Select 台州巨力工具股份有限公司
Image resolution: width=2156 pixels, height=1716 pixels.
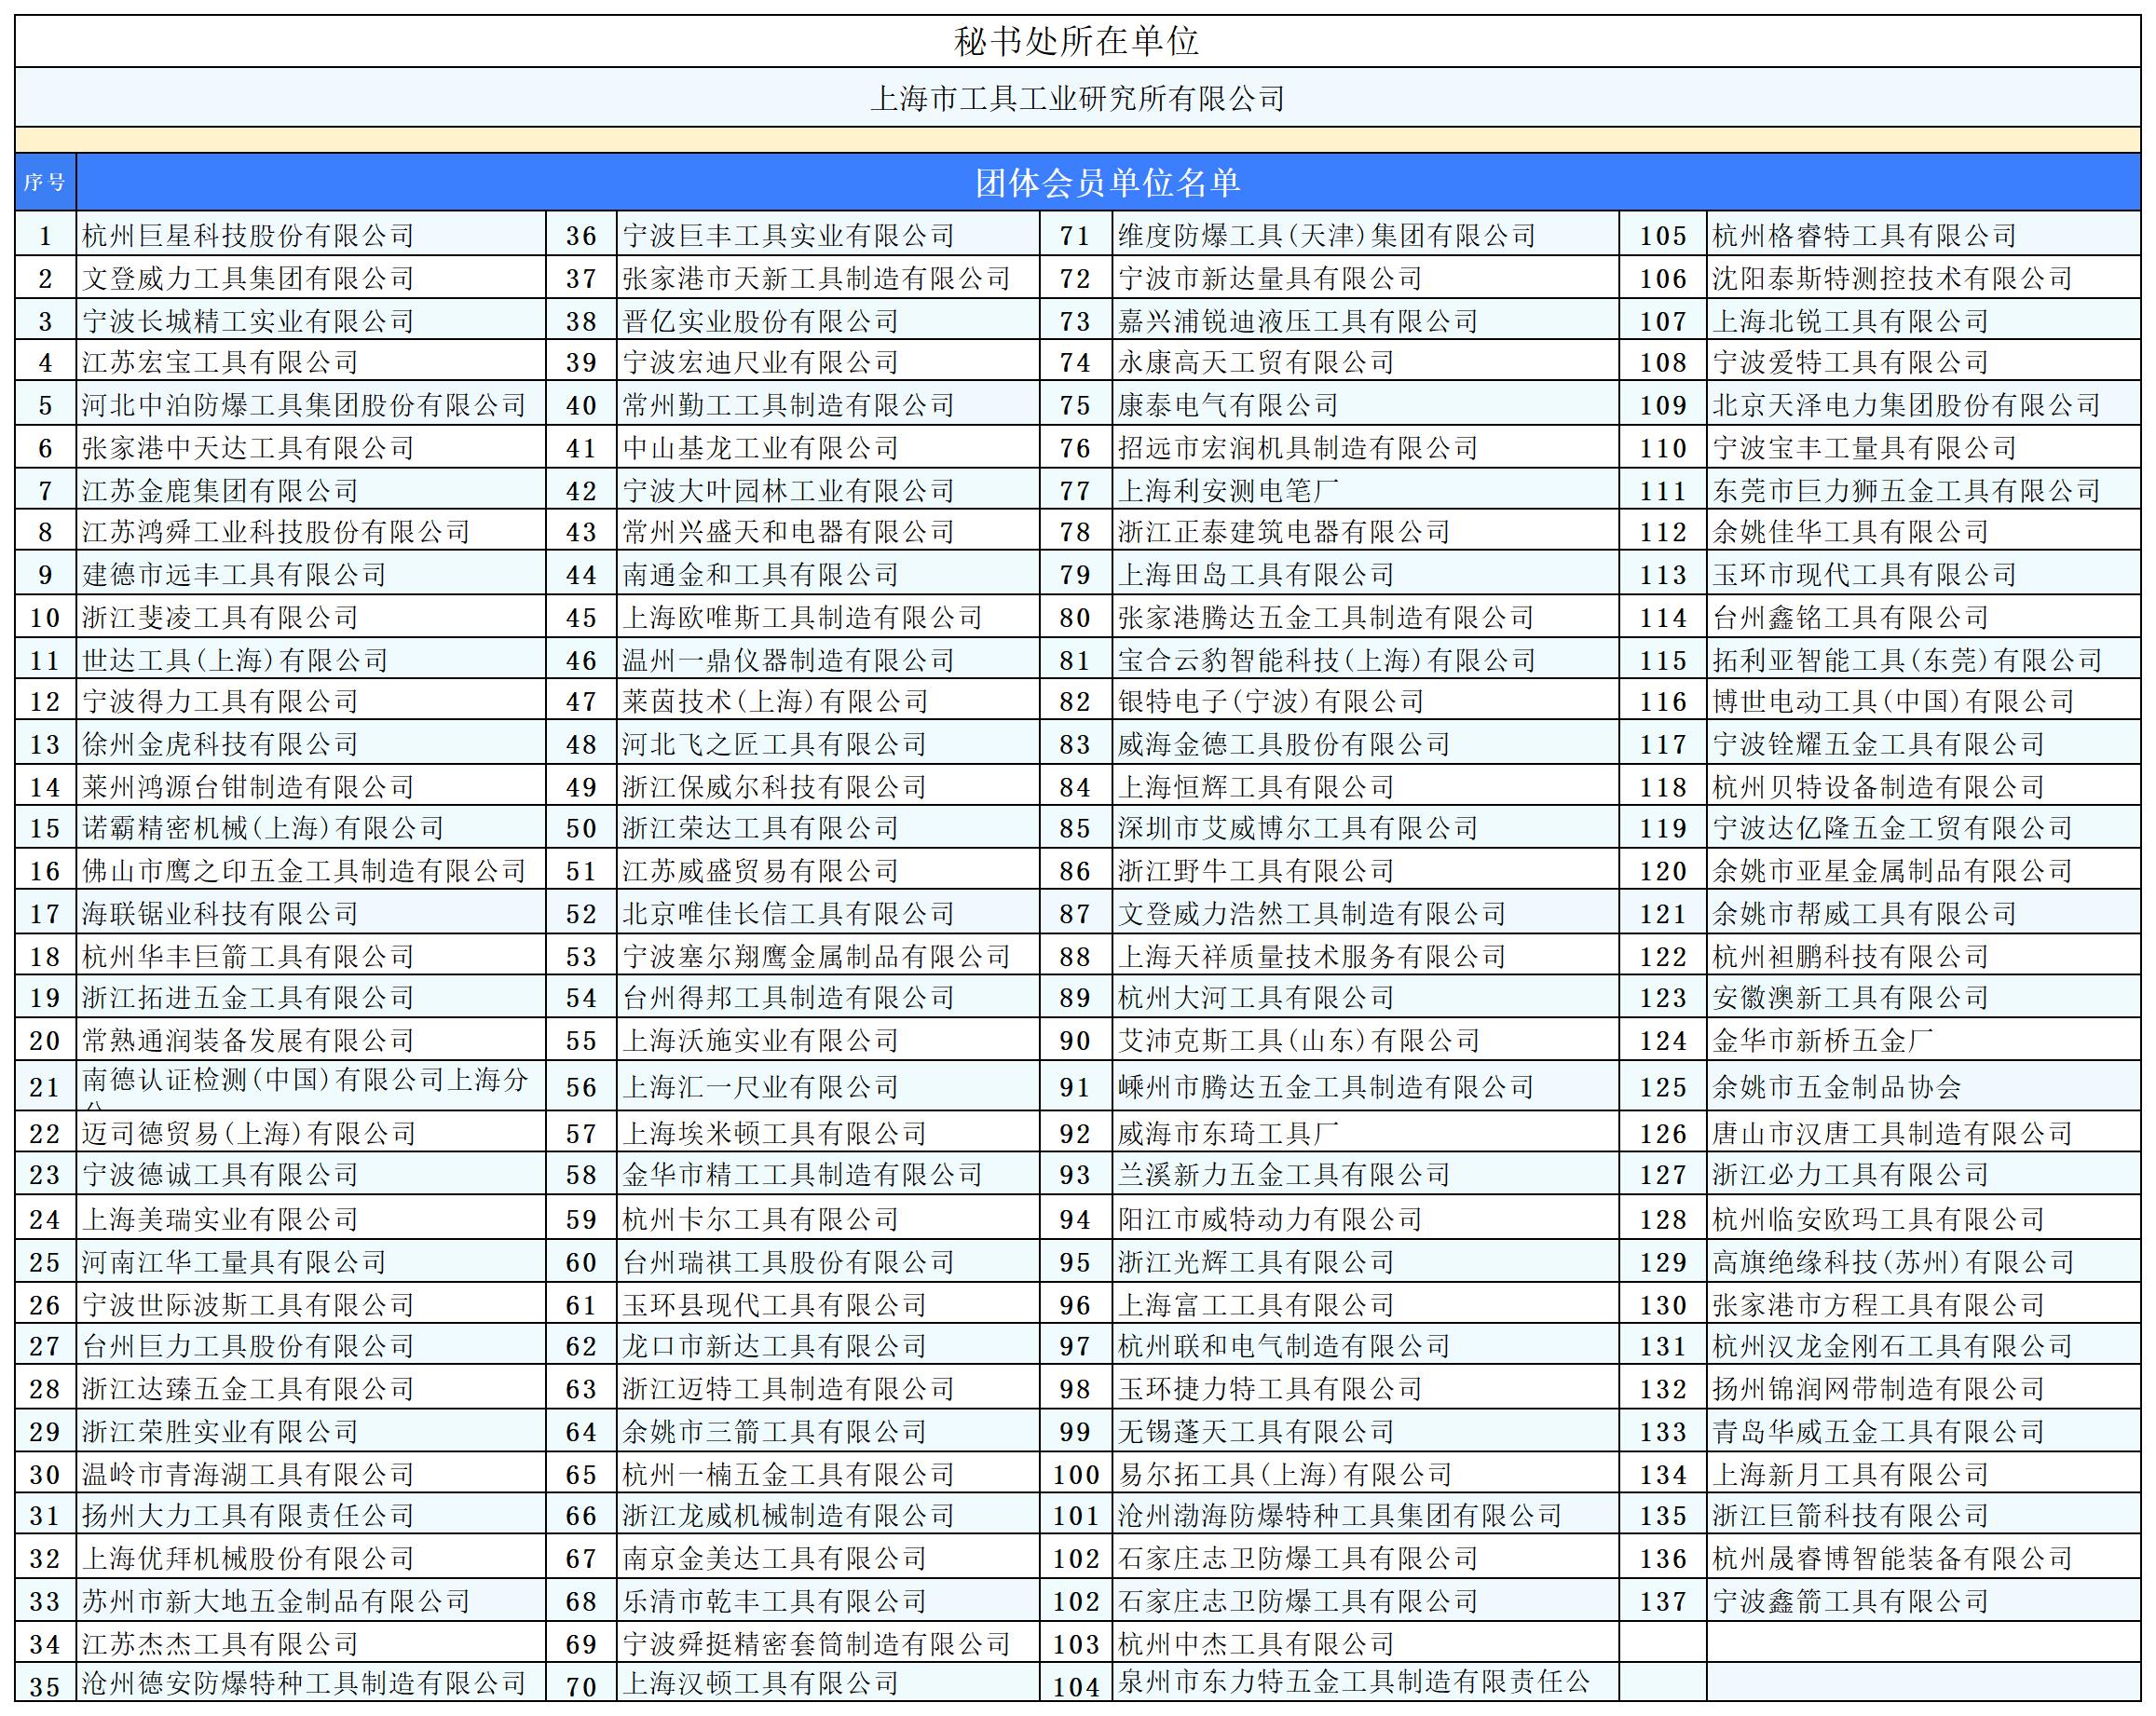pos(248,1346)
